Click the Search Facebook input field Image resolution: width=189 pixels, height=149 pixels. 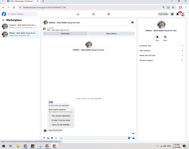(x=23, y=14)
